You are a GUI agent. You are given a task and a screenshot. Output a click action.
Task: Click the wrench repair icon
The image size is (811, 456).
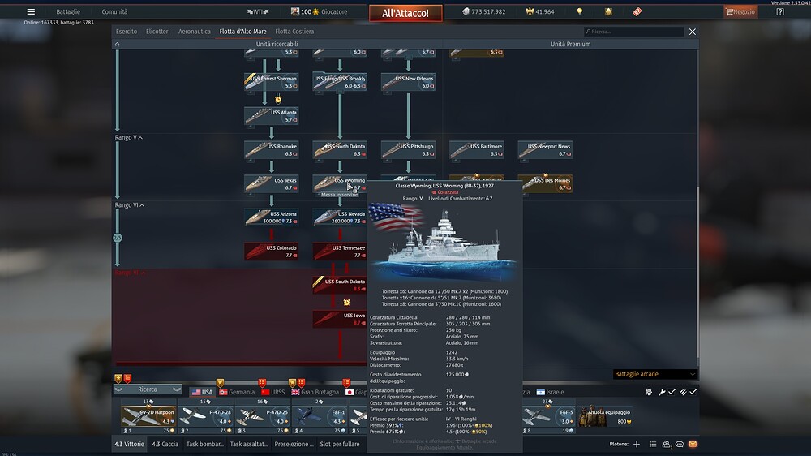click(x=662, y=392)
